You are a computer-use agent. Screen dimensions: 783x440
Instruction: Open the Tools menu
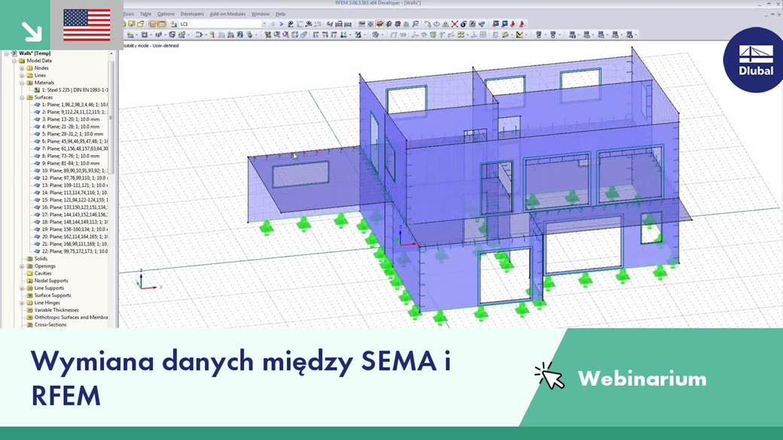129,14
